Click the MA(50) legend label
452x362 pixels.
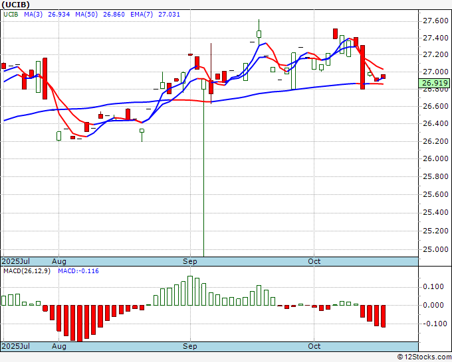(86, 14)
